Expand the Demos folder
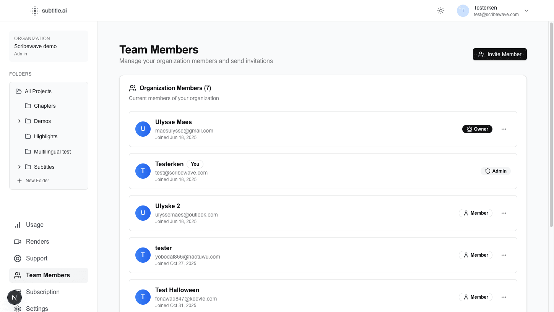 [x=19, y=121]
